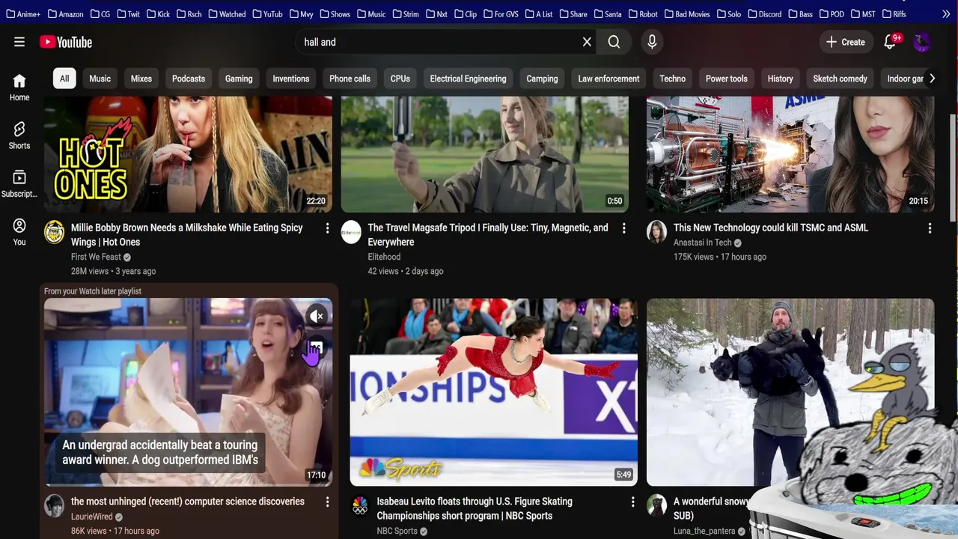Open the Elitehood channel name link
This screenshot has height=539, width=958.
click(x=384, y=257)
